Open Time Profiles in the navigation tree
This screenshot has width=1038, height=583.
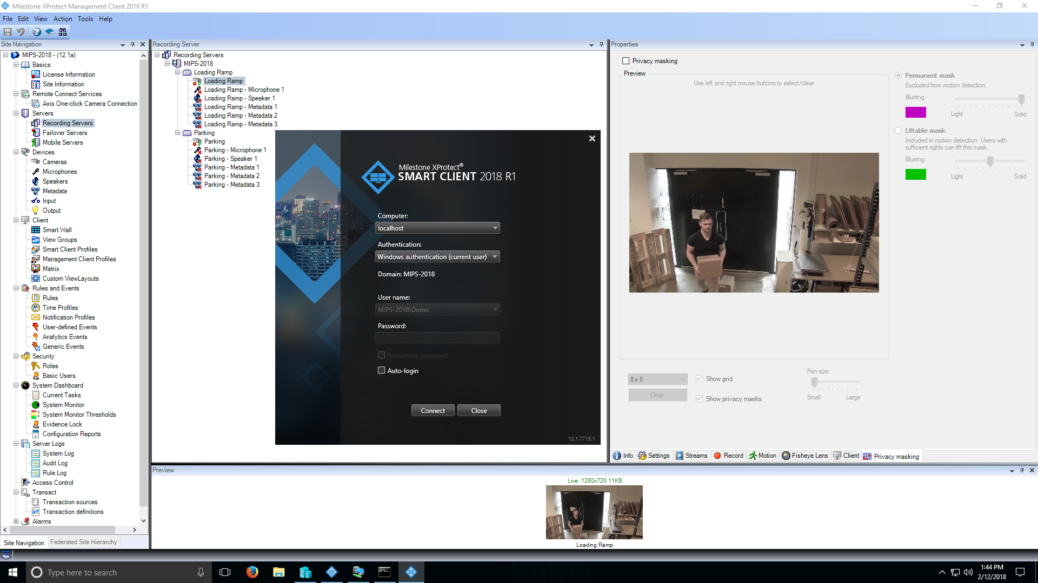point(59,307)
